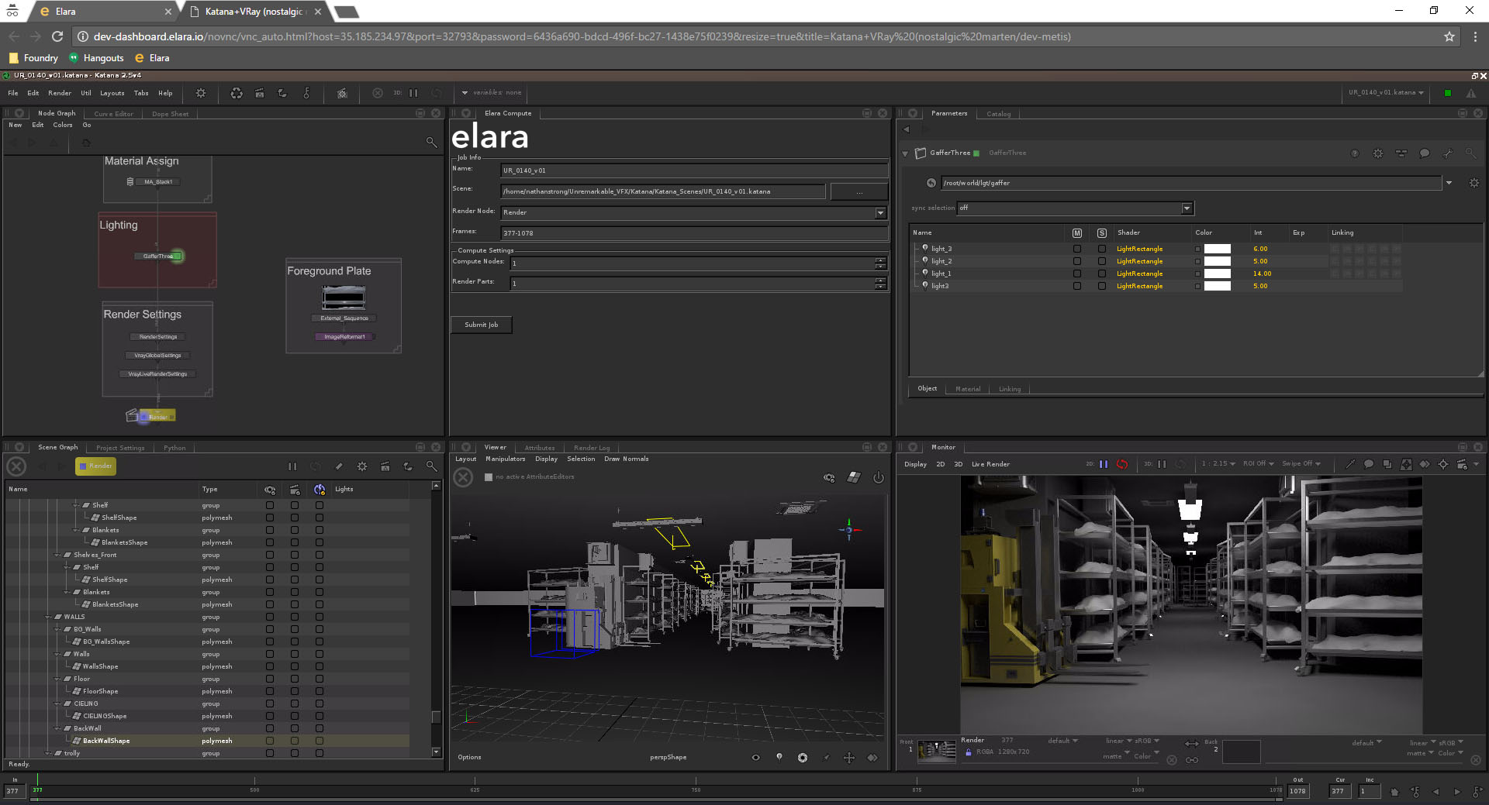Switch to the Curve Editor tab

tap(113, 114)
